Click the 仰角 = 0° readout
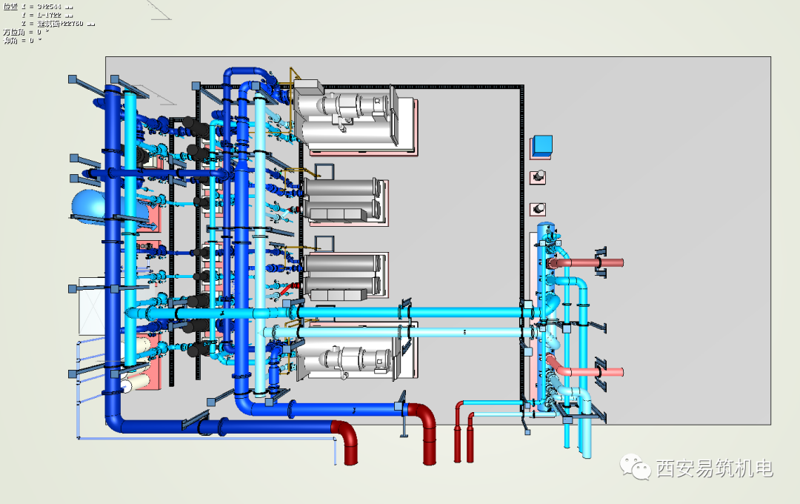 22,40
